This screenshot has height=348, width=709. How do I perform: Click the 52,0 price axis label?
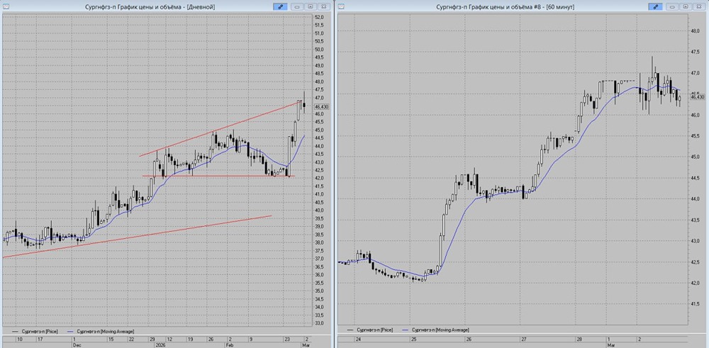pyautogui.click(x=319, y=17)
